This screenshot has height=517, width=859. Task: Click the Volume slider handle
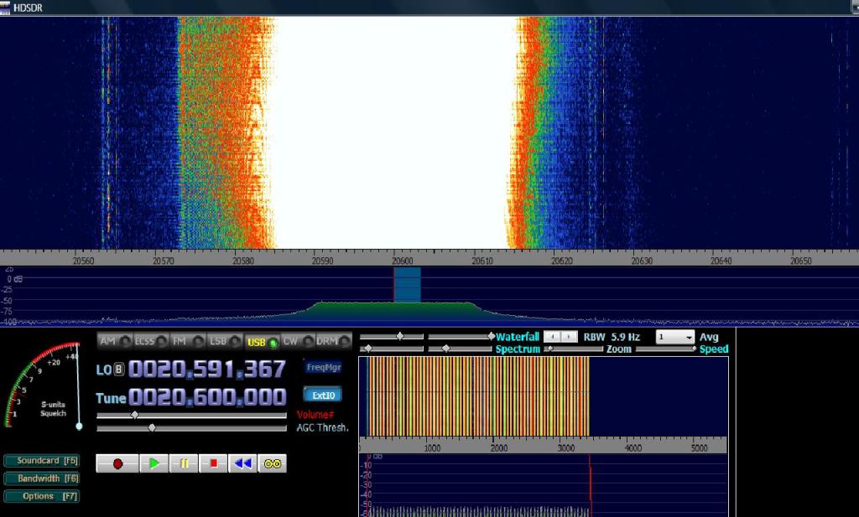coord(134,415)
